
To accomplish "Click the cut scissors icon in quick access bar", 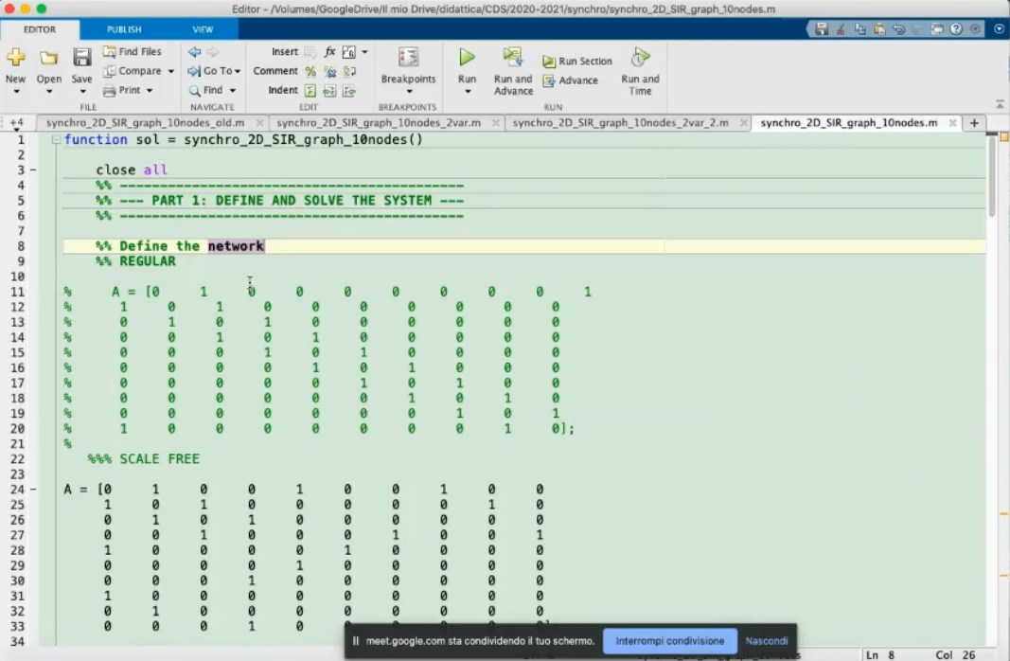I will [x=840, y=29].
